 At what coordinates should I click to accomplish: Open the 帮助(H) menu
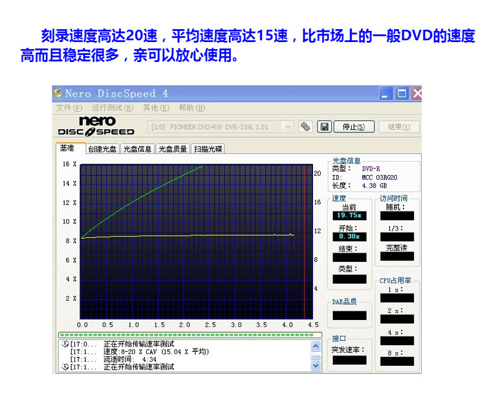pos(192,108)
